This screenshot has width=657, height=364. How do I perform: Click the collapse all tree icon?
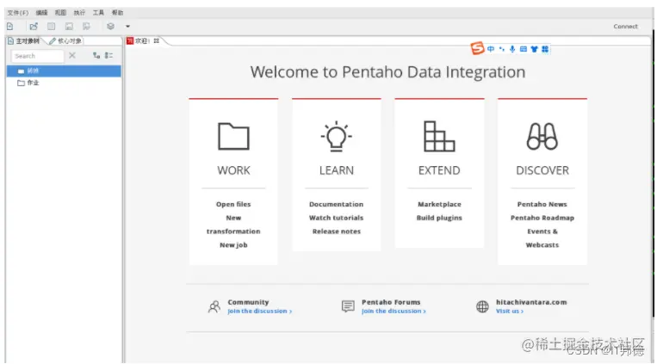pos(109,55)
